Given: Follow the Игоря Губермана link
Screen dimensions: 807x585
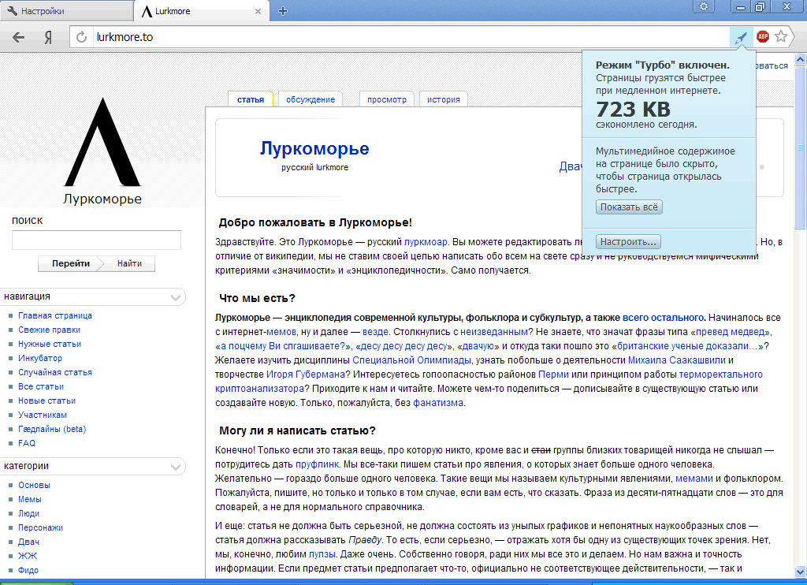Looking at the screenshot, I should click(306, 374).
